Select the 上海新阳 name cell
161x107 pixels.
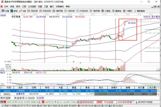tap(20, 91)
